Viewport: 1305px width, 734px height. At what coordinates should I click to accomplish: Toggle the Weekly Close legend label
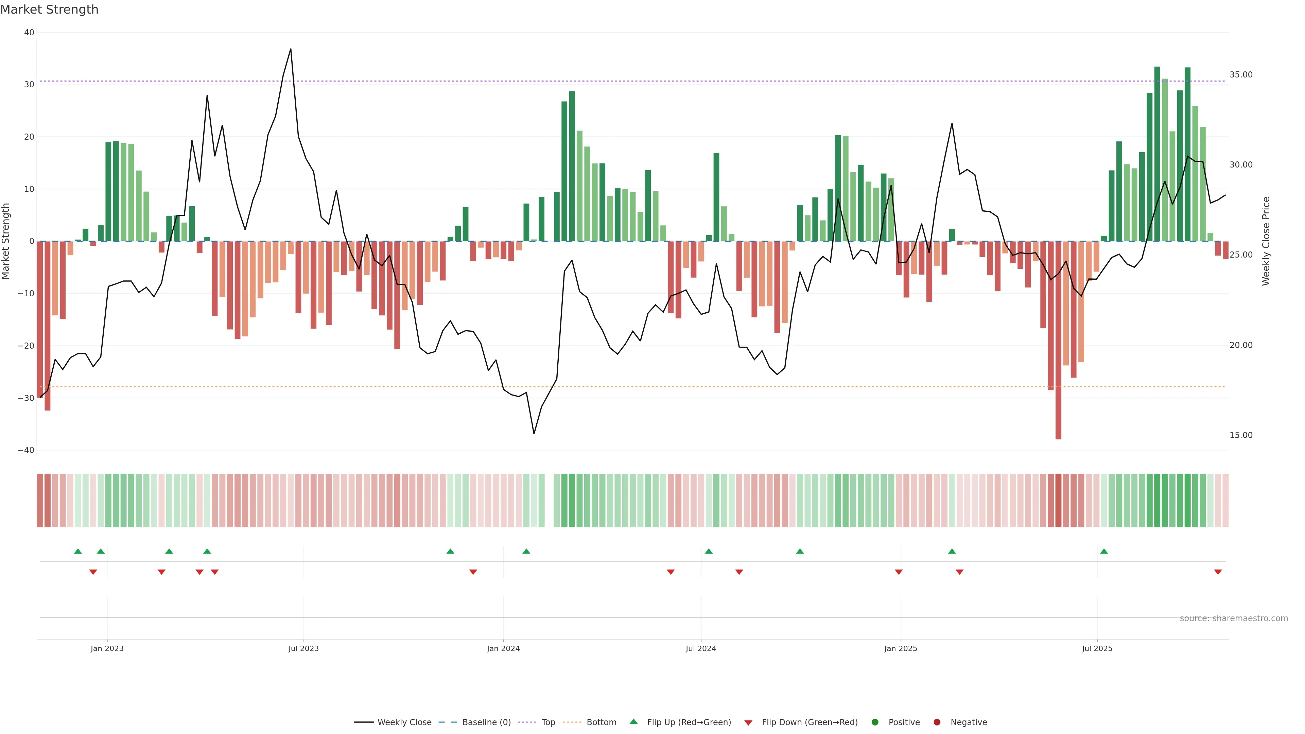click(x=404, y=722)
